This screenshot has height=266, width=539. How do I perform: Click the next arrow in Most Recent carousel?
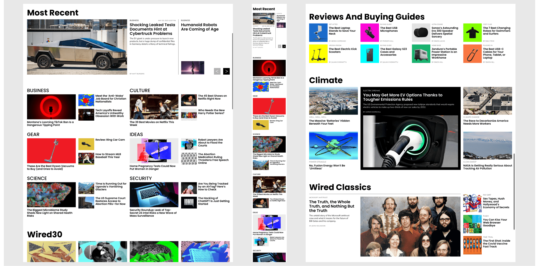point(226,71)
